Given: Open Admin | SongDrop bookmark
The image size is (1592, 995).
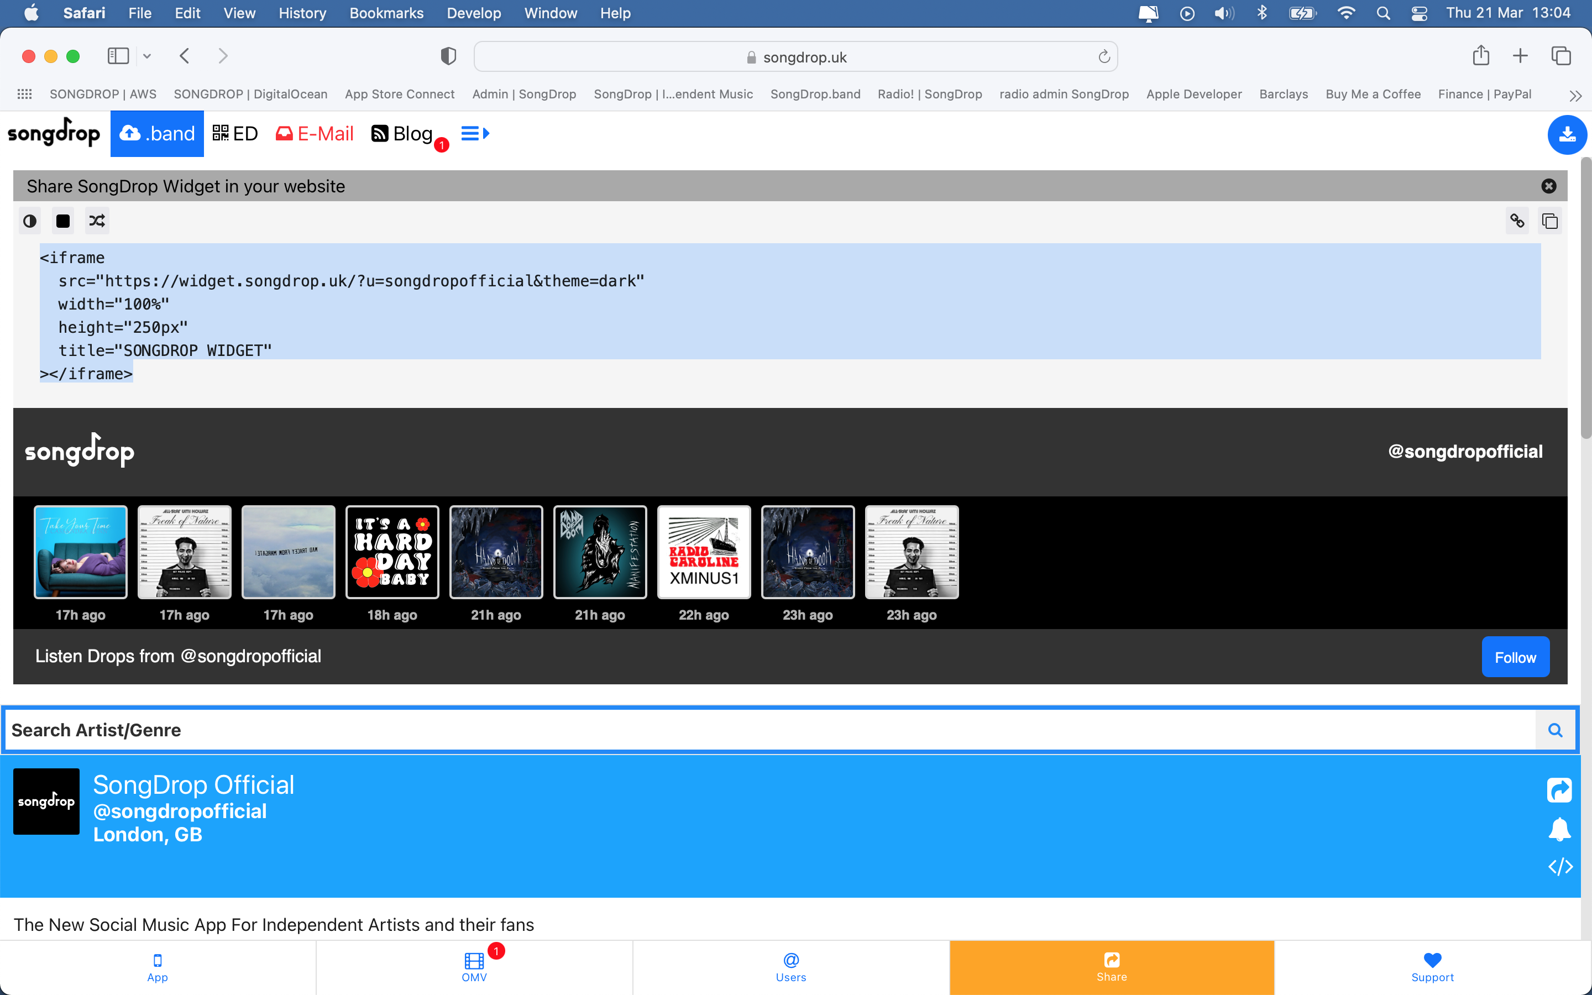Looking at the screenshot, I should coord(524,94).
